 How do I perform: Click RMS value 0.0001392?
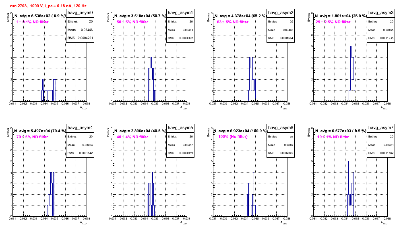tap(186, 38)
